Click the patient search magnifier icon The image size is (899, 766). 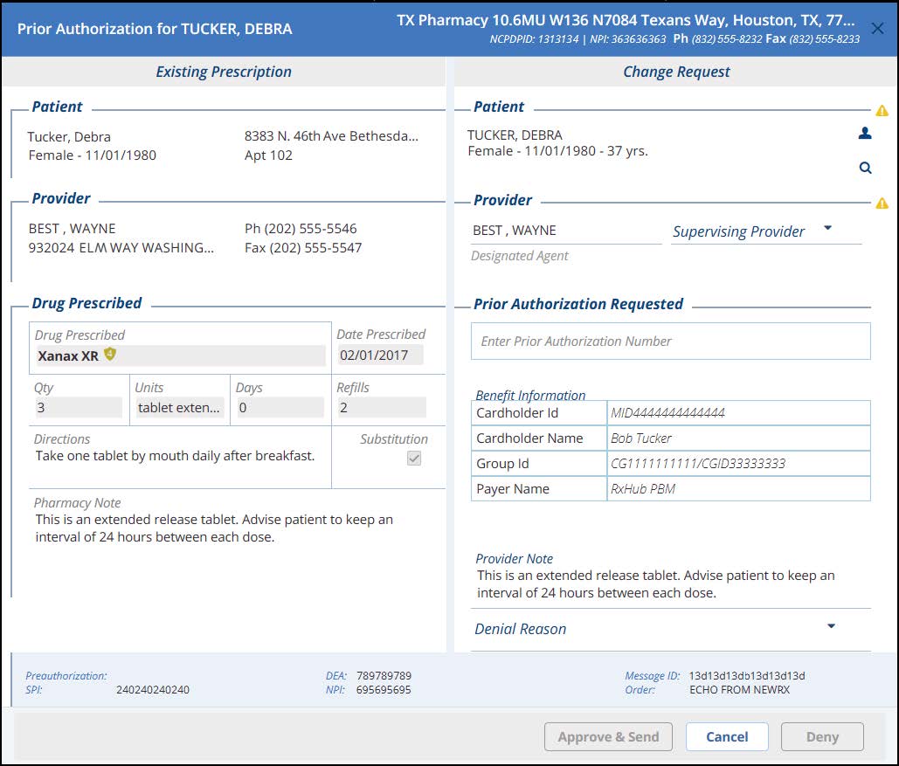point(865,168)
